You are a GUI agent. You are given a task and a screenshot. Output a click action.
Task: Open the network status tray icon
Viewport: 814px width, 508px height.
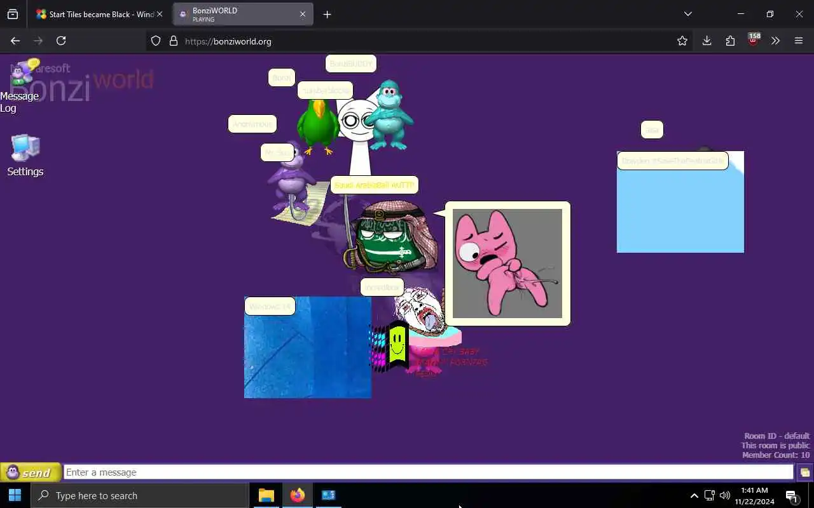tap(709, 495)
